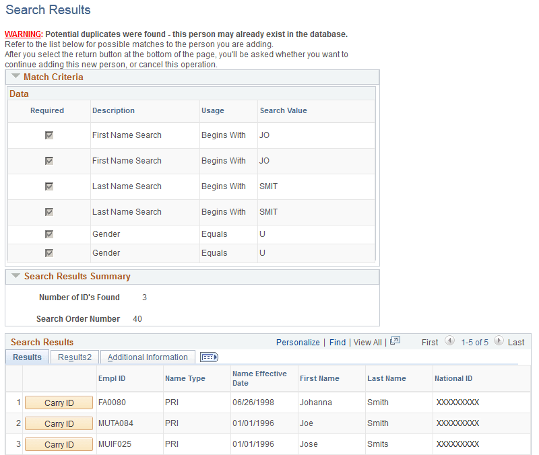Click Last to jump to final page

click(x=516, y=342)
